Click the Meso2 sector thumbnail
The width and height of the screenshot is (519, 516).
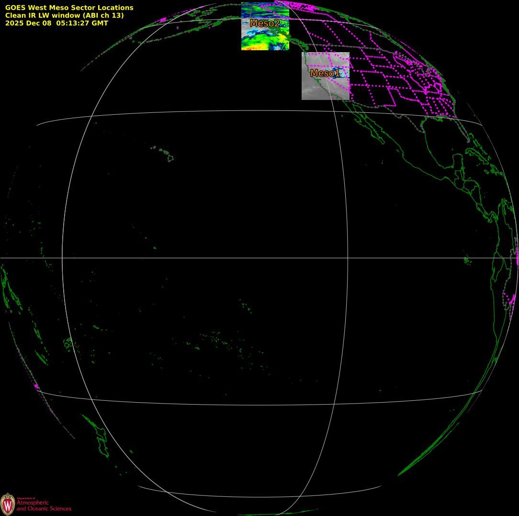265,26
